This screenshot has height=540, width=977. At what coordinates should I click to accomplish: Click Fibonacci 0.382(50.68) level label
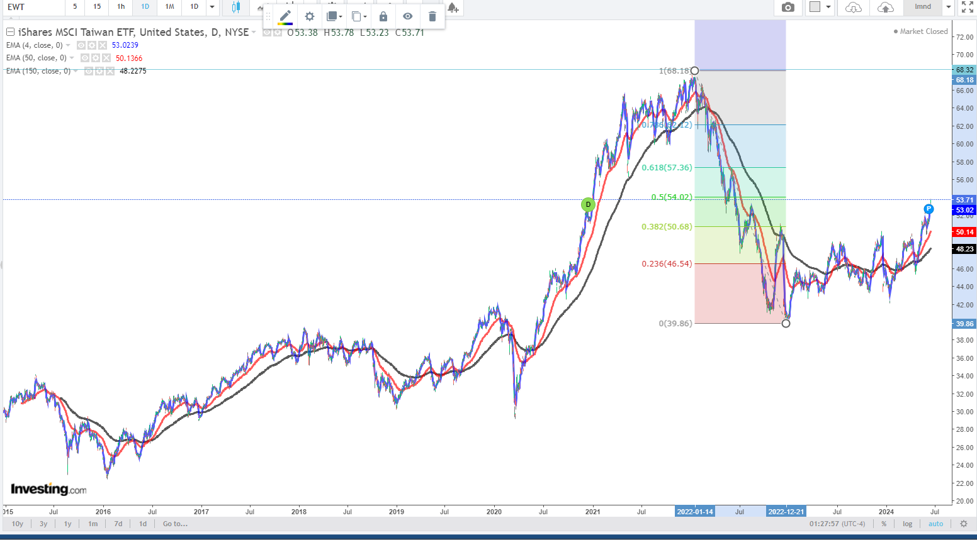coord(667,226)
